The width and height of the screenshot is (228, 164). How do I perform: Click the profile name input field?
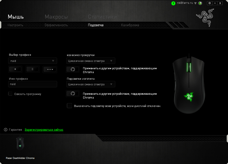33,84
